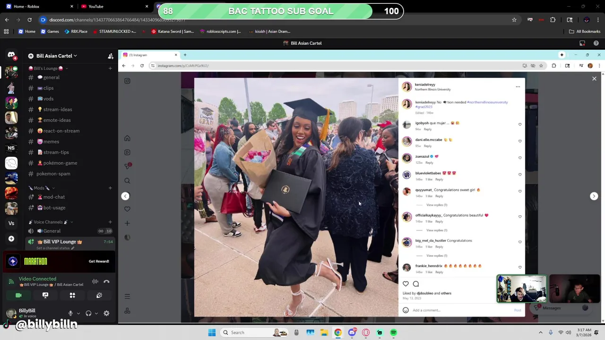Open Instagram Reels in the sidebar
605x340 pixels.
coord(127,153)
